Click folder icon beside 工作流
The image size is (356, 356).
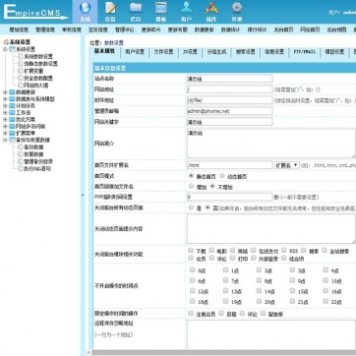pyautogui.click(x=12, y=113)
